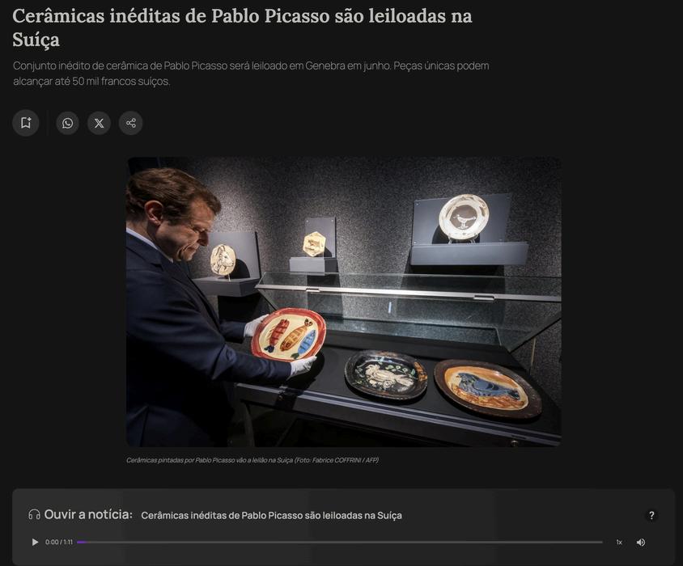The height and width of the screenshot is (566, 683).
Task: Mute the news audio with speaker icon
Action: click(641, 542)
